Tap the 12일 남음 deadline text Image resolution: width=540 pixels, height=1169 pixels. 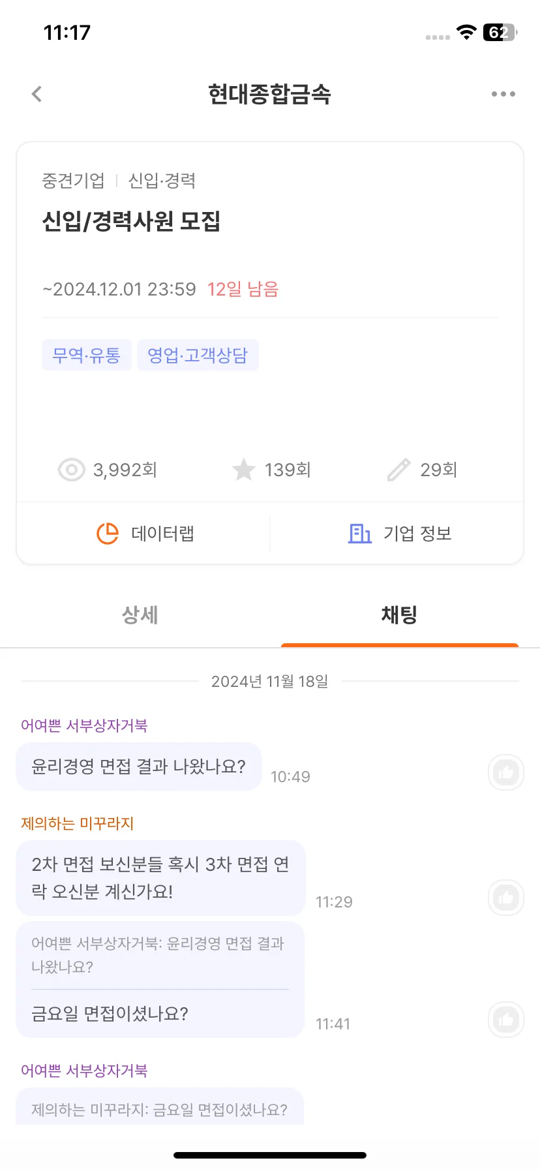243,289
